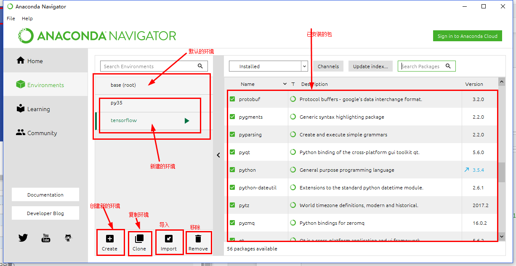Click the Update index button
This screenshot has width=516, height=266.
tap(370, 66)
